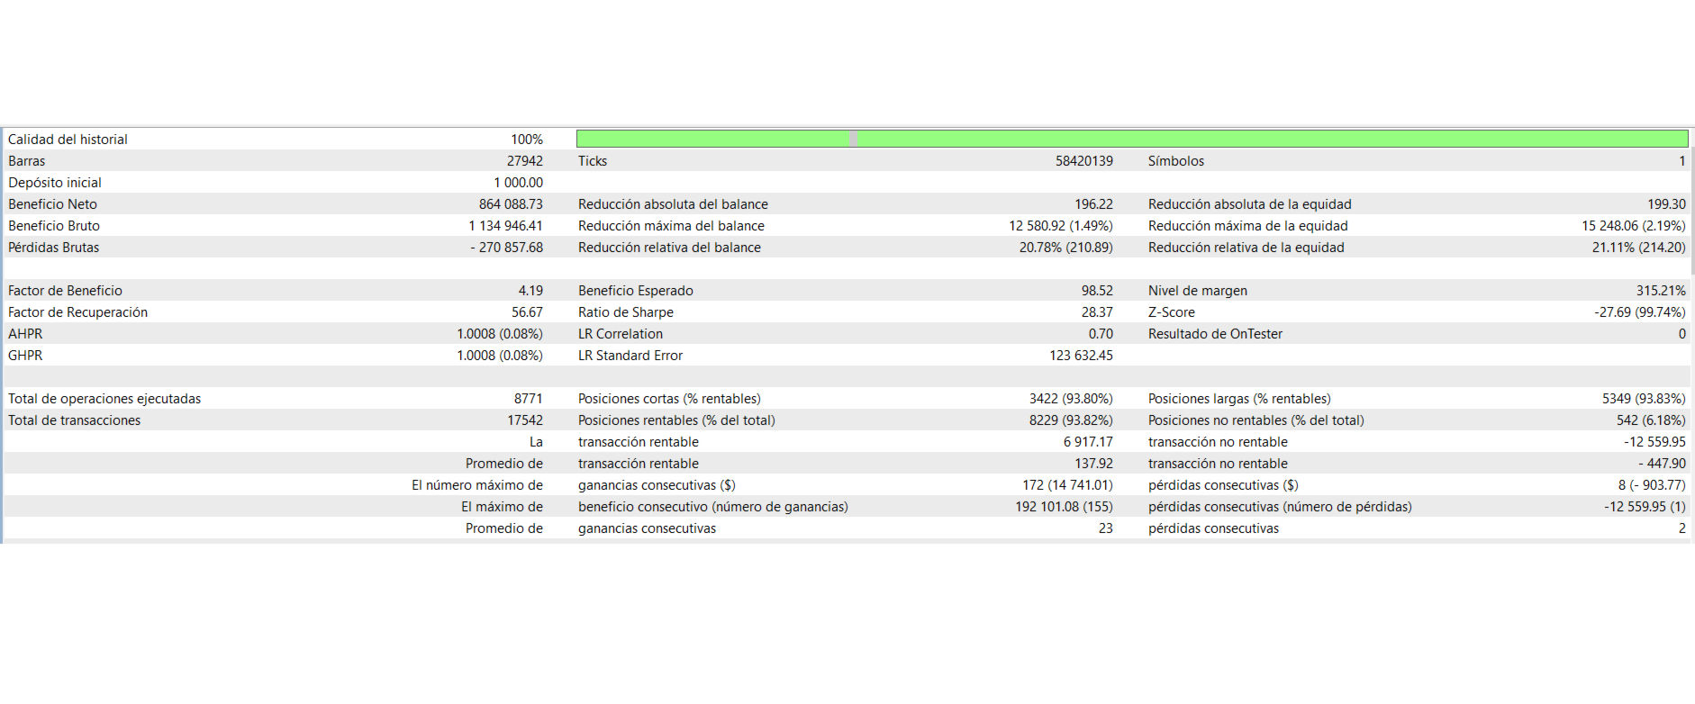Select the total transactions value 17542
The width and height of the screenshot is (1695, 704).
point(525,420)
